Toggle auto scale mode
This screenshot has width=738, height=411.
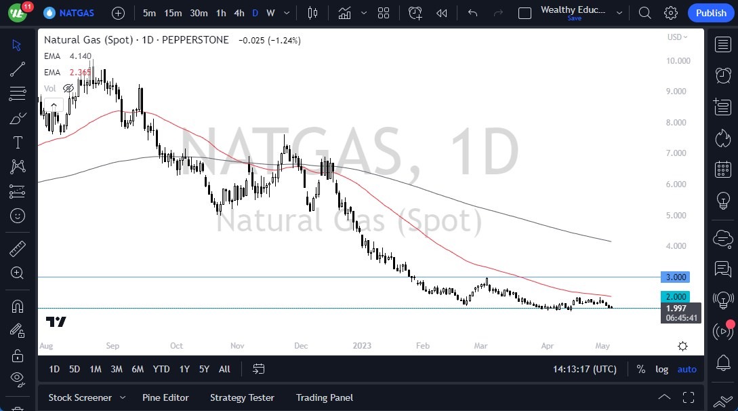tap(686, 369)
